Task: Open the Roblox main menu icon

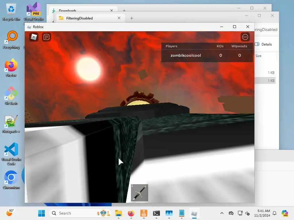Action: click(x=34, y=37)
